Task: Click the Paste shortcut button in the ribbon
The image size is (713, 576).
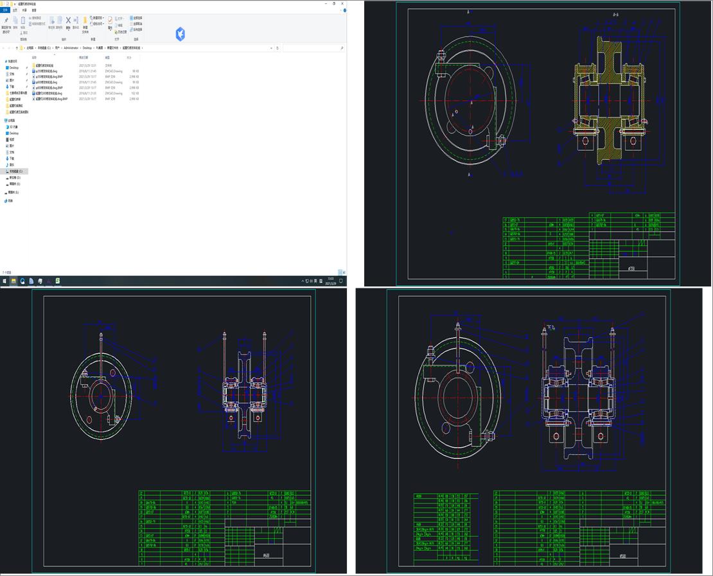Action: point(37,24)
